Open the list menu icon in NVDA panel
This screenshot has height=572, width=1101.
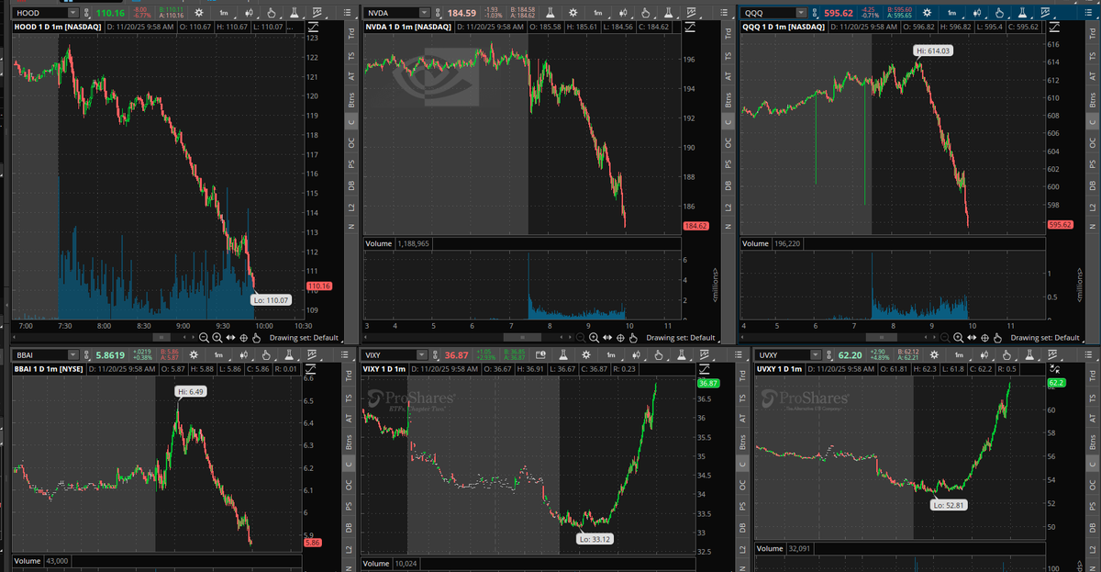[x=722, y=13]
